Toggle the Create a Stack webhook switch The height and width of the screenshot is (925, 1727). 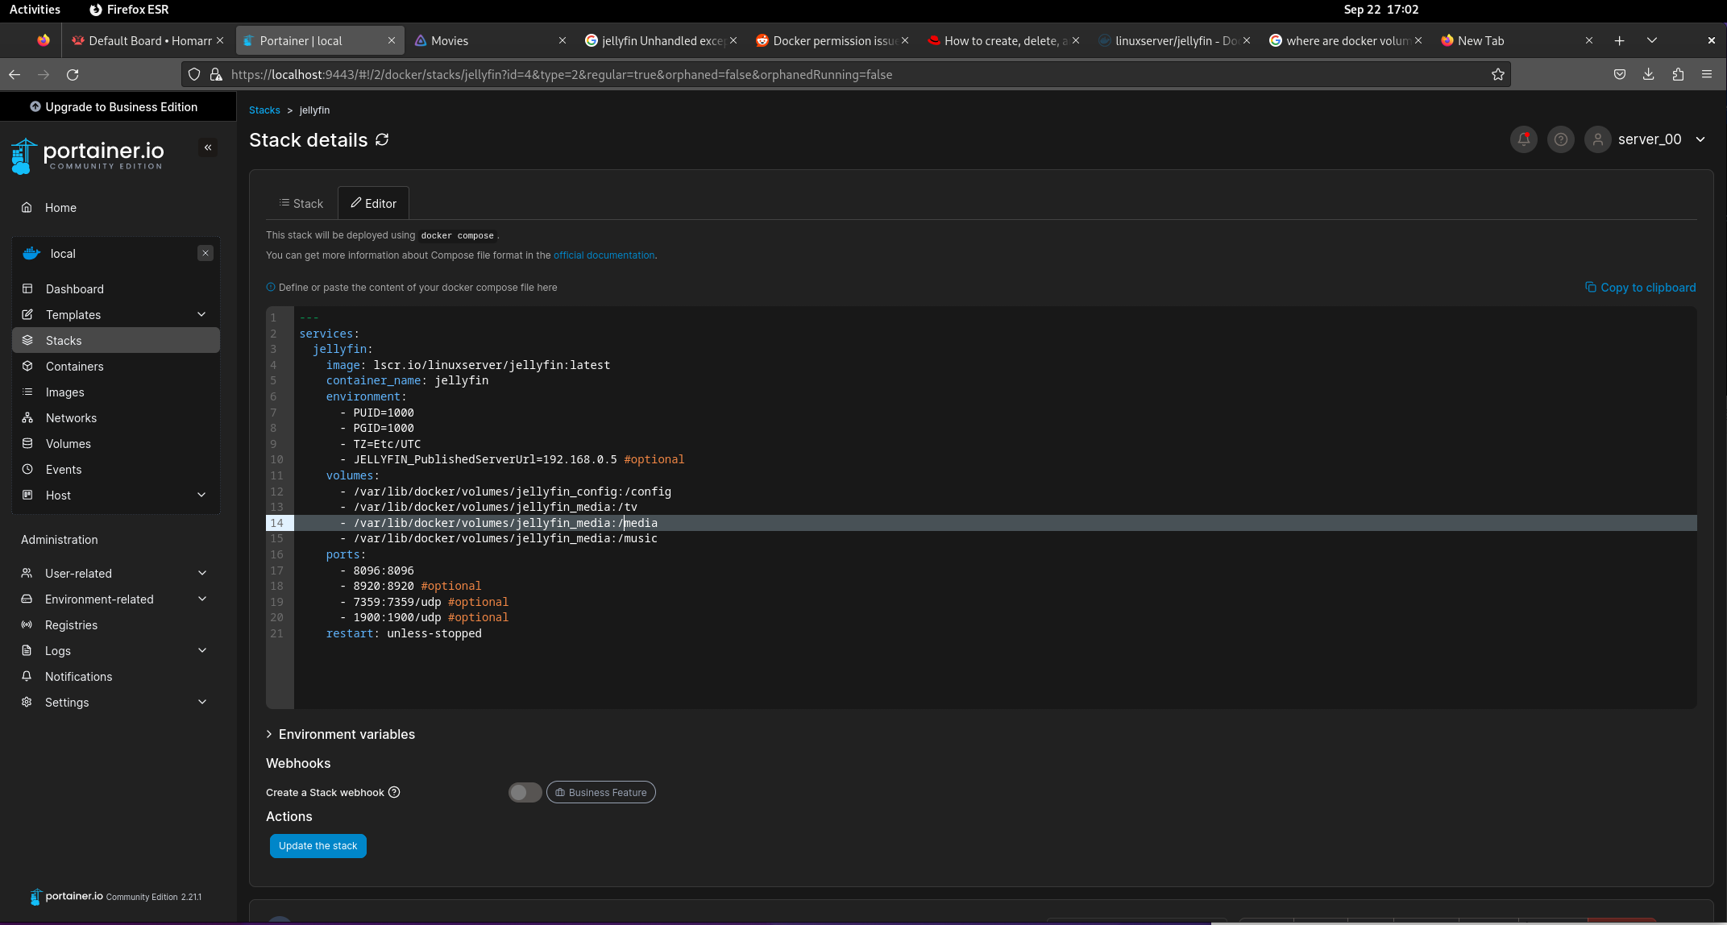[525, 793]
